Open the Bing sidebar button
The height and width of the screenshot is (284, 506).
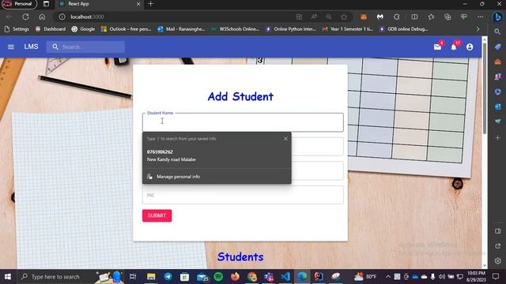point(497,17)
